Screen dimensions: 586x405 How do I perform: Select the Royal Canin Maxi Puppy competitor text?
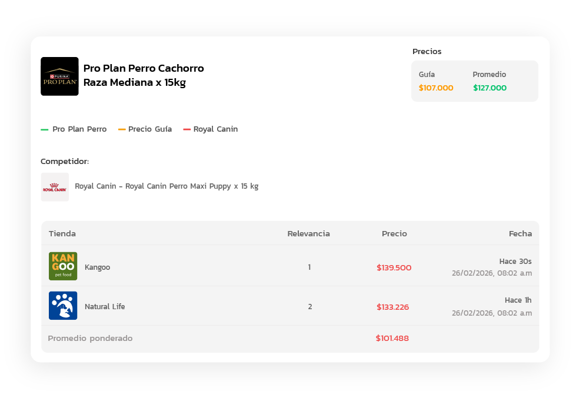[167, 186]
